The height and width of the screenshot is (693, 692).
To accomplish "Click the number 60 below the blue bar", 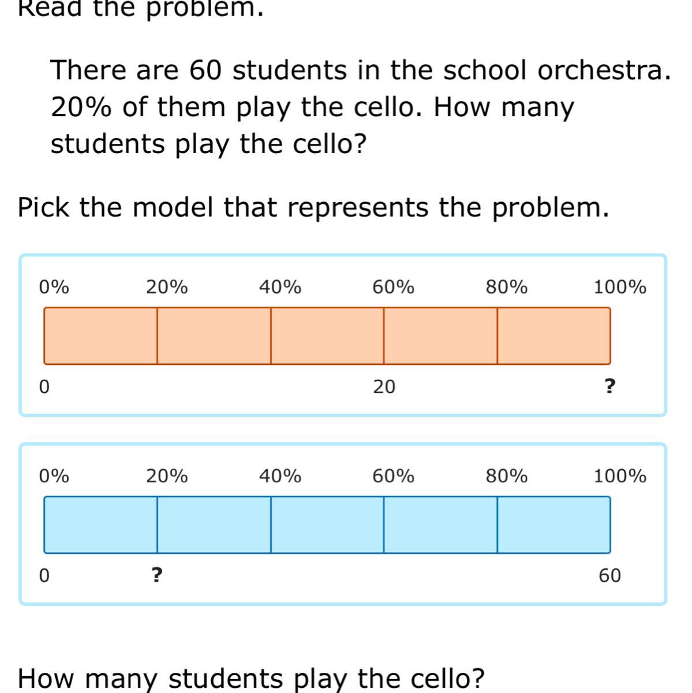I will (x=609, y=575).
